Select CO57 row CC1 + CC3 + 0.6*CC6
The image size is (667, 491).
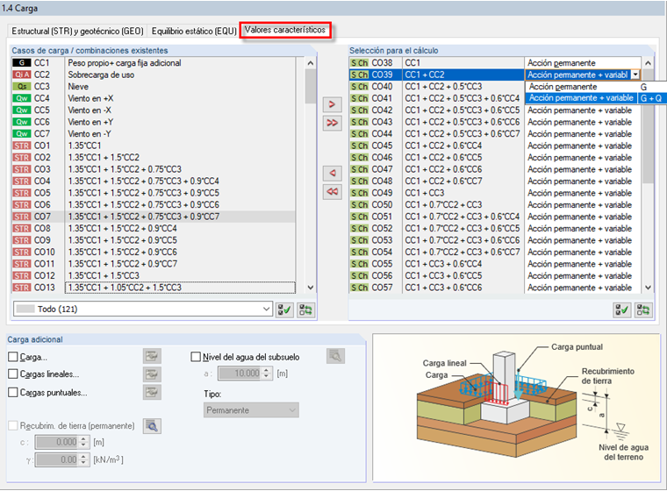[x=495, y=288]
